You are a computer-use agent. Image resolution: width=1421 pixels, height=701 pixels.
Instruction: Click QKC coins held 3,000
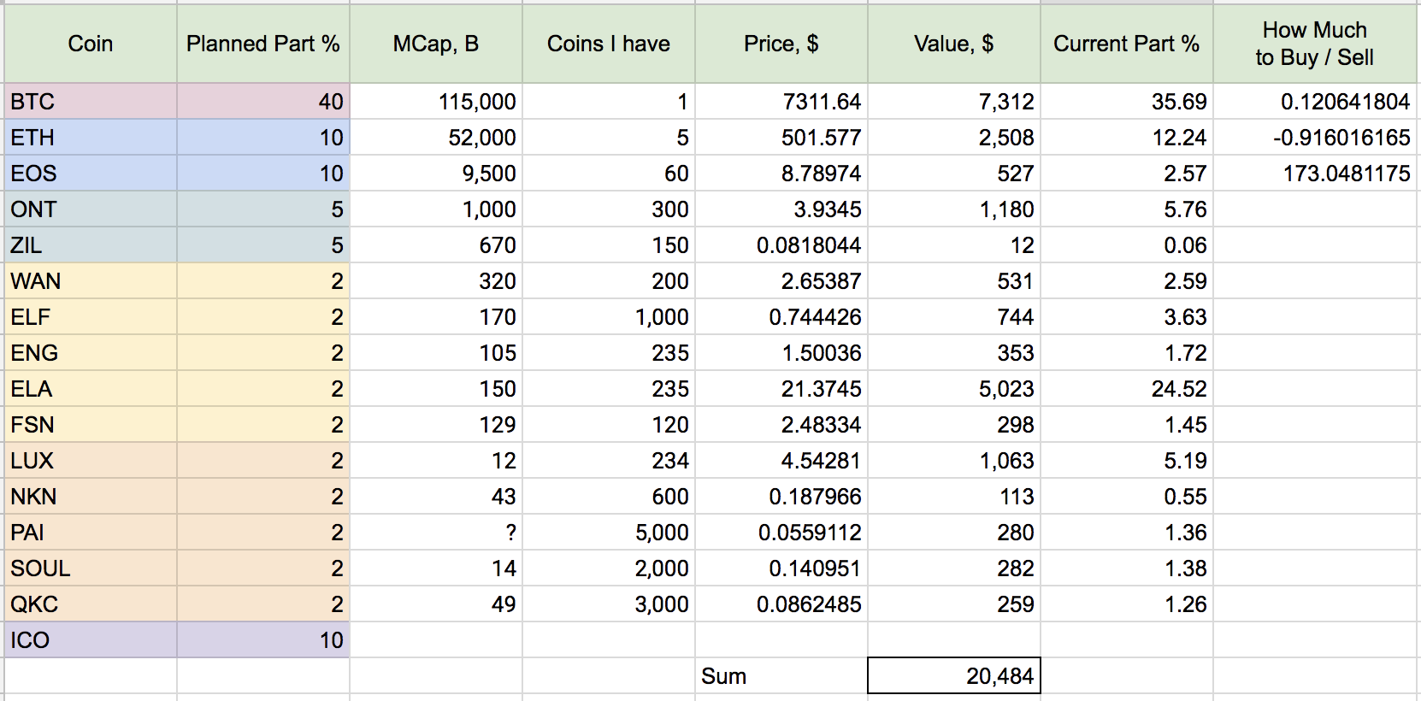point(609,604)
